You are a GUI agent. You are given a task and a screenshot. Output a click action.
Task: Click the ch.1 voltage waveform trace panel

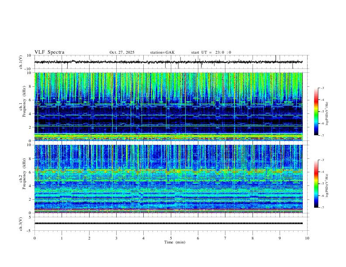pyautogui.click(x=171, y=62)
